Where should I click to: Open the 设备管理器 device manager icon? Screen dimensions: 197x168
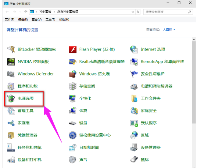134,148
